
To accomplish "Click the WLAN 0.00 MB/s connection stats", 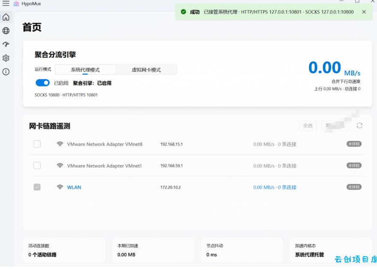I will 275,187.
